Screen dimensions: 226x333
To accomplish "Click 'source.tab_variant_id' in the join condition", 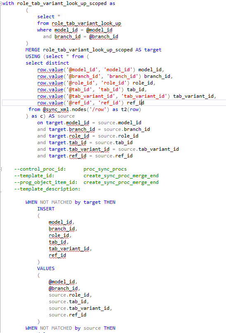I will pyautogui.click(x=148, y=149).
